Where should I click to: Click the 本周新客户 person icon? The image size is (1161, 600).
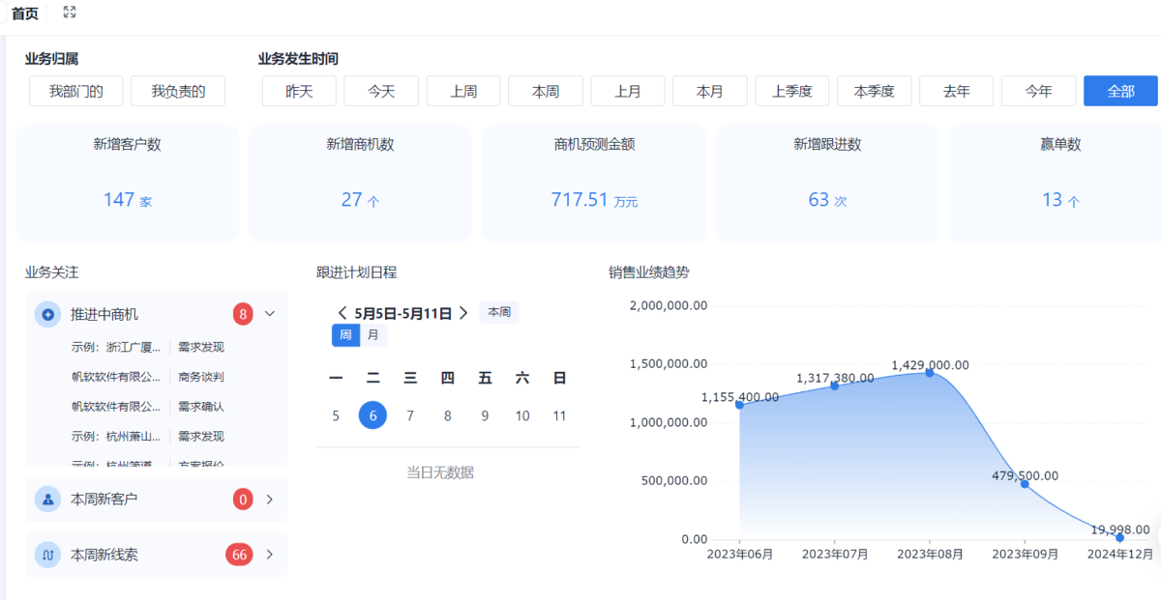[47, 500]
